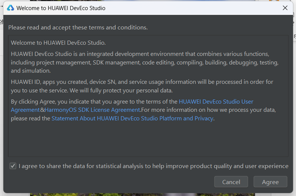Click the photo visible below the dialog
Screen dimensions: 296x196
click(142, 194)
